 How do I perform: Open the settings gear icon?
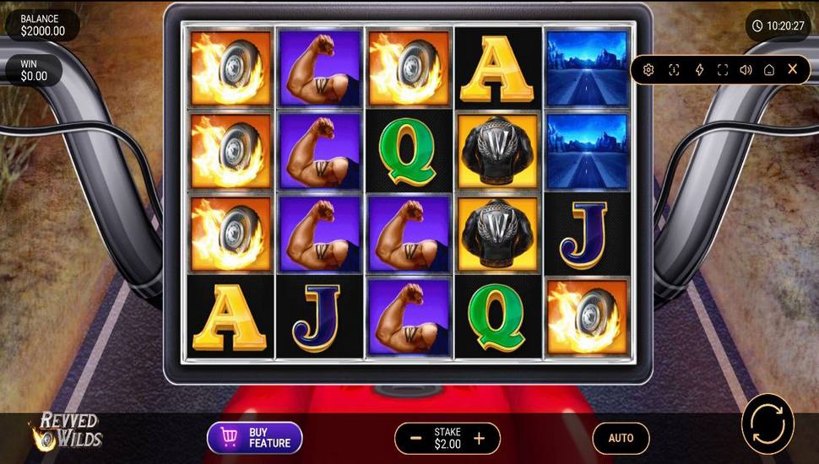click(648, 69)
